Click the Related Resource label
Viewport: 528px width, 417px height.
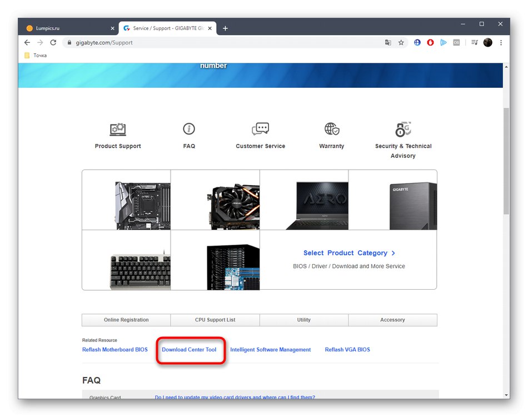click(x=99, y=340)
